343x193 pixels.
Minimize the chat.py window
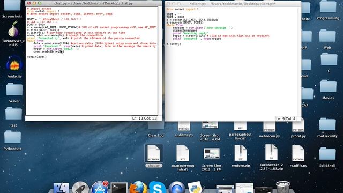[34, 3]
